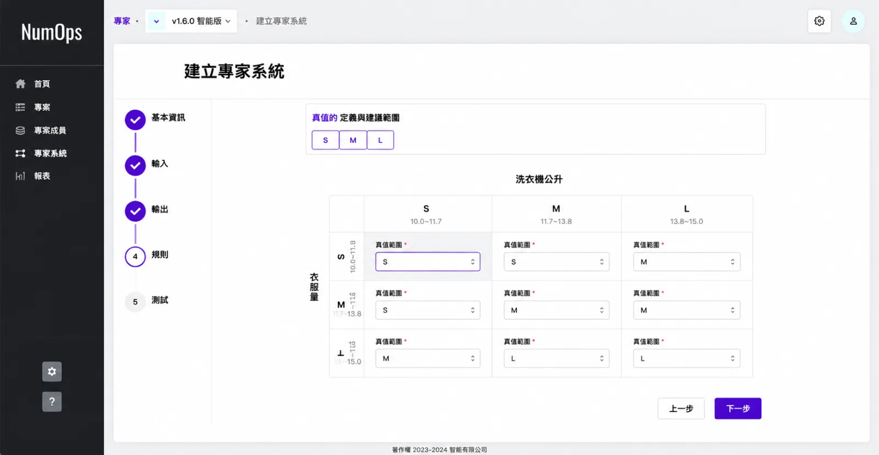This screenshot has height=455, width=879.
Task: Open the help question mark button
Action: 52,402
